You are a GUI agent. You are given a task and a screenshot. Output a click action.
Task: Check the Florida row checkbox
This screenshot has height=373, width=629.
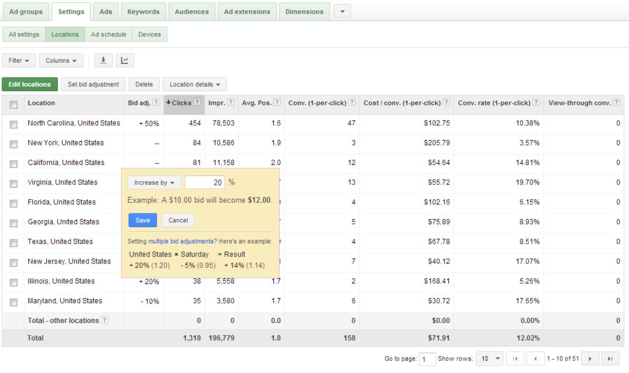pyautogui.click(x=14, y=203)
